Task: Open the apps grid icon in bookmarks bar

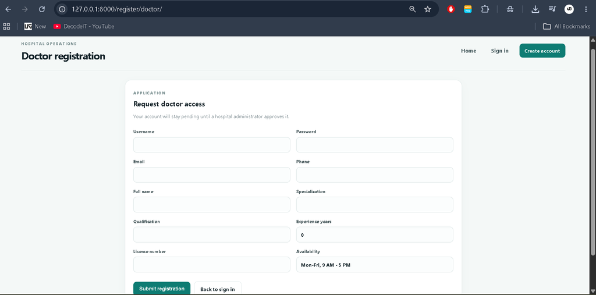Action: (6, 26)
